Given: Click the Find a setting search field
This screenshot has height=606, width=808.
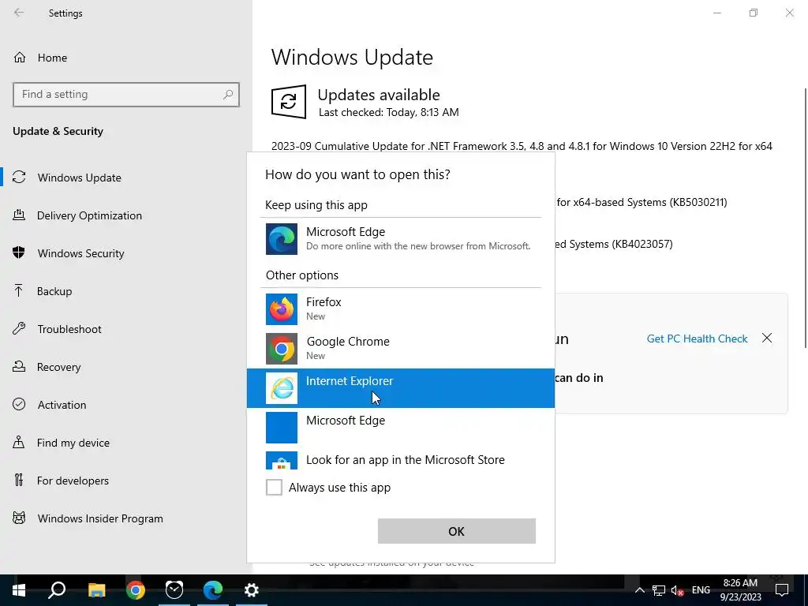Looking at the screenshot, I should [x=126, y=95].
